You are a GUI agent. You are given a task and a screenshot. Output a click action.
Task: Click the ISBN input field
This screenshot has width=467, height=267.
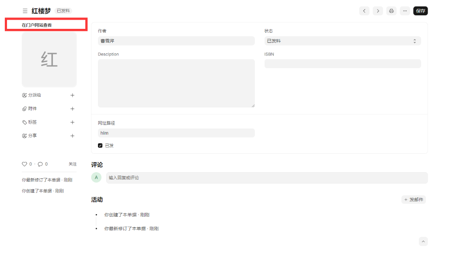[342, 64]
